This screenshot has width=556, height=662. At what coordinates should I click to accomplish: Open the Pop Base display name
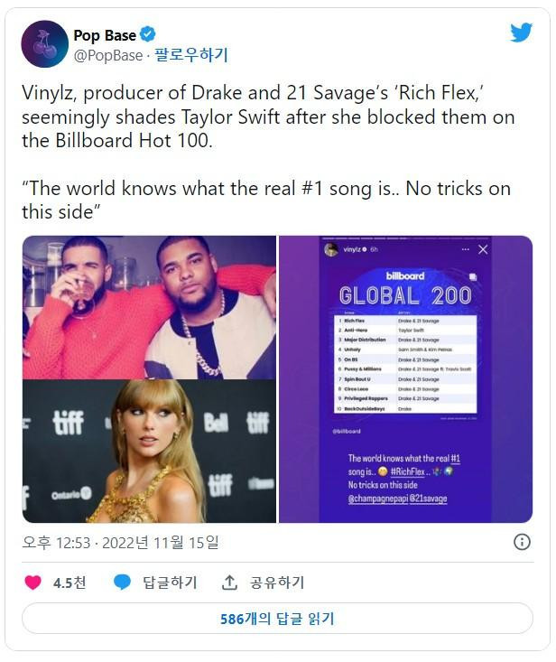(x=105, y=35)
